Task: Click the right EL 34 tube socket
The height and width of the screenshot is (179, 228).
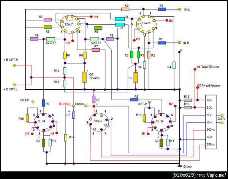Action: (161, 122)
